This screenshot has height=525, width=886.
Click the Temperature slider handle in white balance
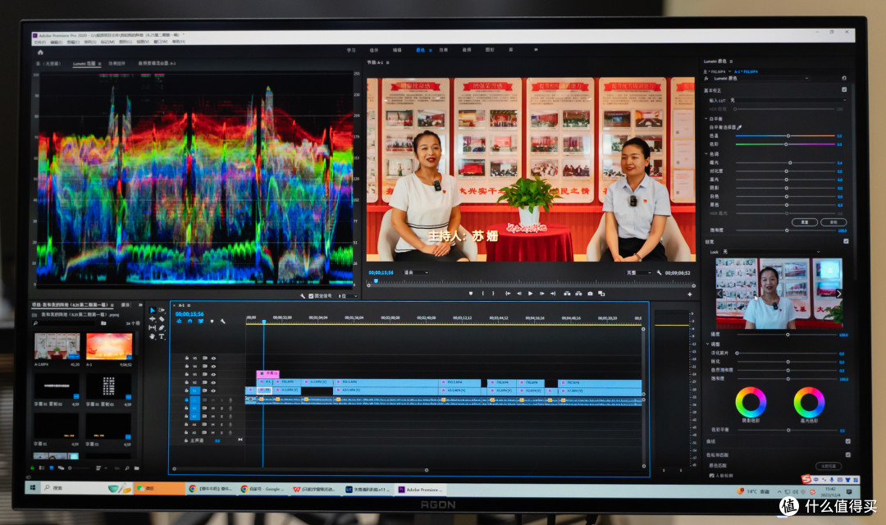(788, 135)
